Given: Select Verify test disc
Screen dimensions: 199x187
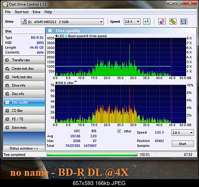Looking at the screenshot, I should [24, 77].
